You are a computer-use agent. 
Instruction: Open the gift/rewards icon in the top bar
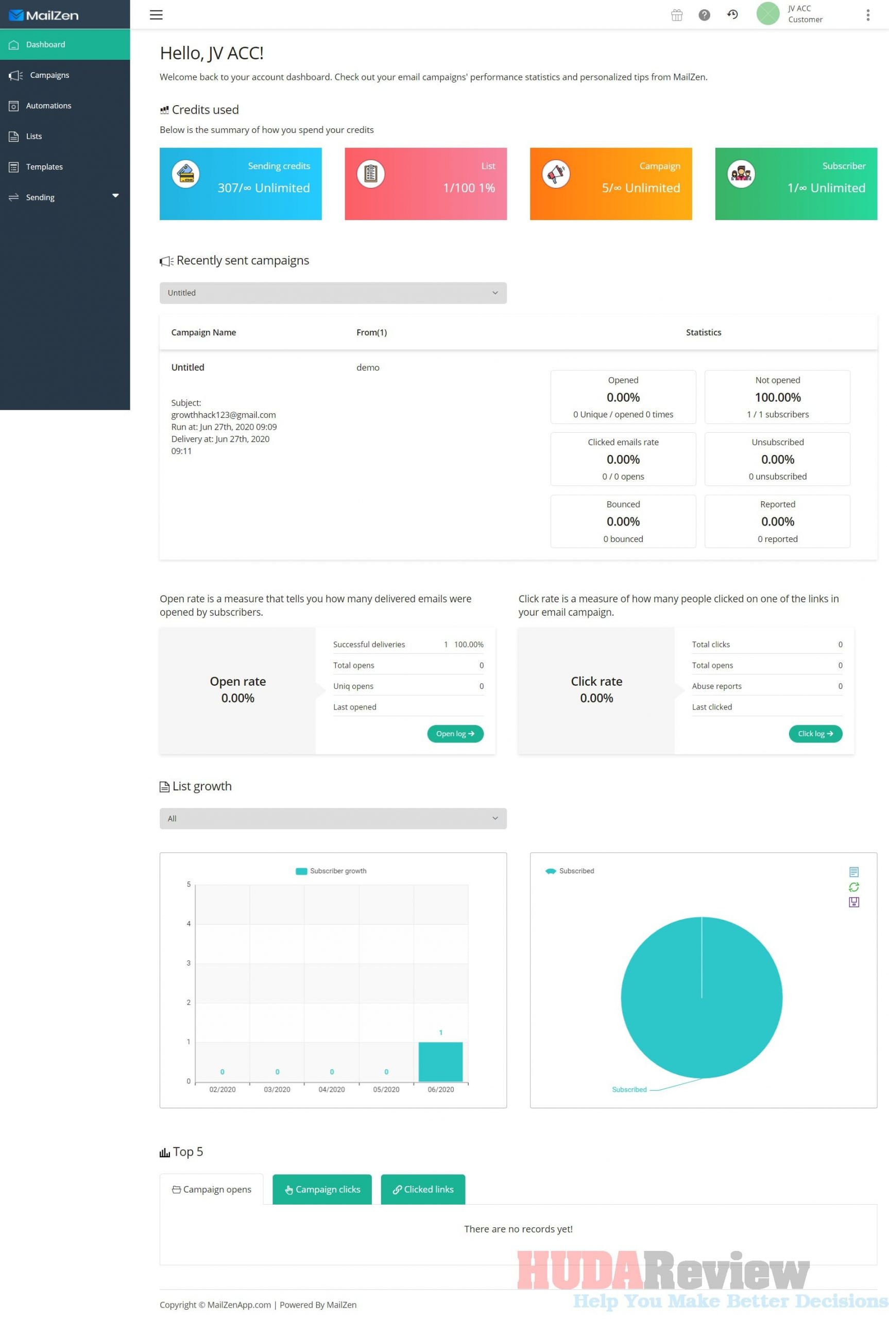coord(676,15)
